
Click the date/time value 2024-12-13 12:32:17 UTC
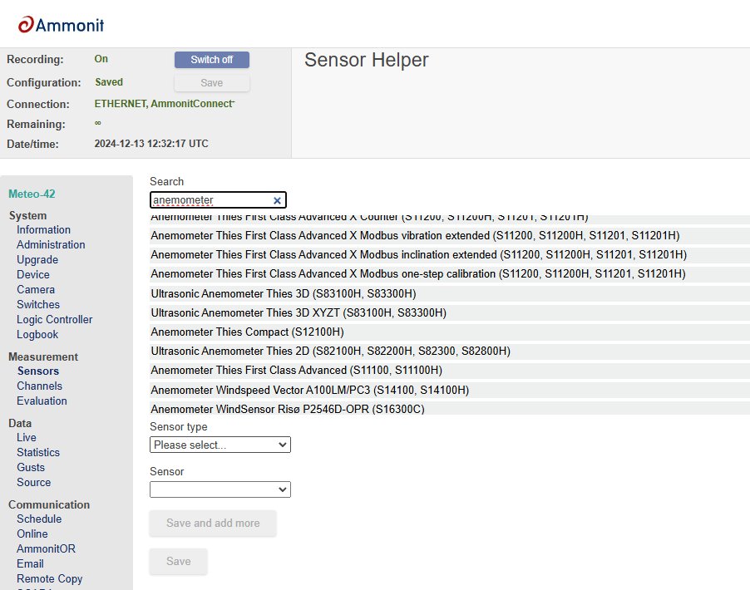coord(151,144)
